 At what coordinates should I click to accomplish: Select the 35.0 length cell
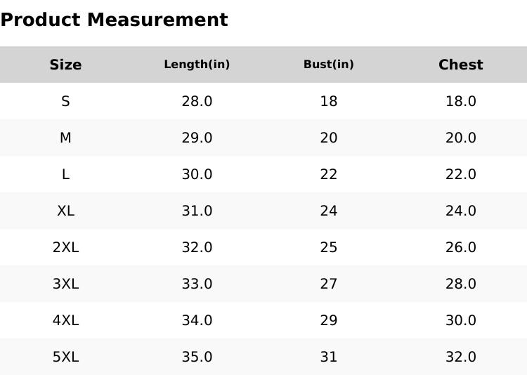click(197, 357)
